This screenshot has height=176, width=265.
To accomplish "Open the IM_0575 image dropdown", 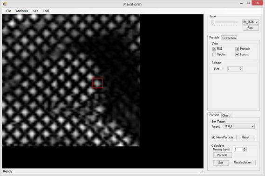I will (x=251, y=22).
